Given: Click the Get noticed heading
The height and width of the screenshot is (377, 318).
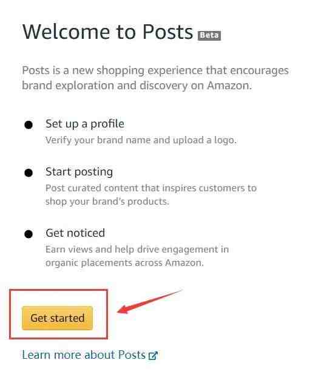Looking at the screenshot, I should click(75, 233).
